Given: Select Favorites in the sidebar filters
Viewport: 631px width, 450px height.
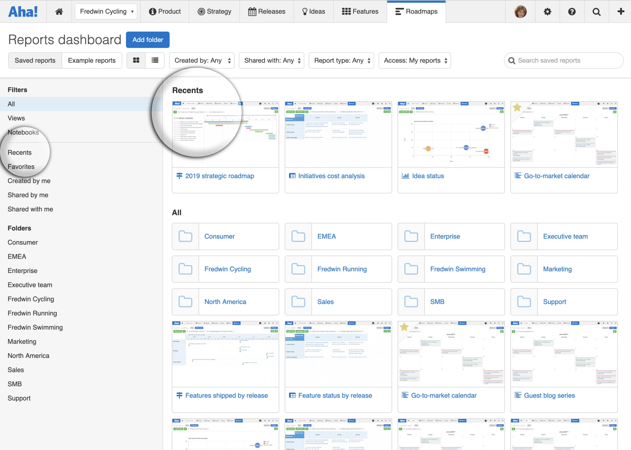Looking at the screenshot, I should click(x=21, y=167).
